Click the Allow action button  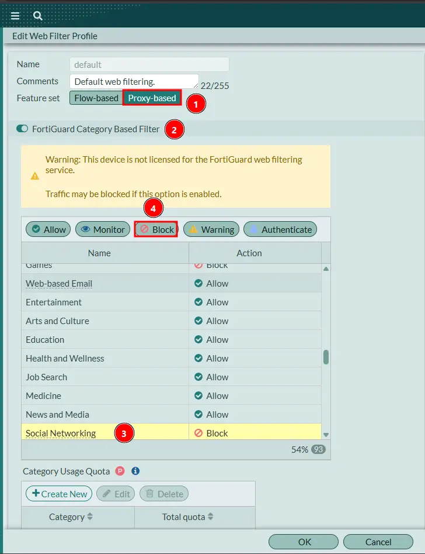point(48,229)
